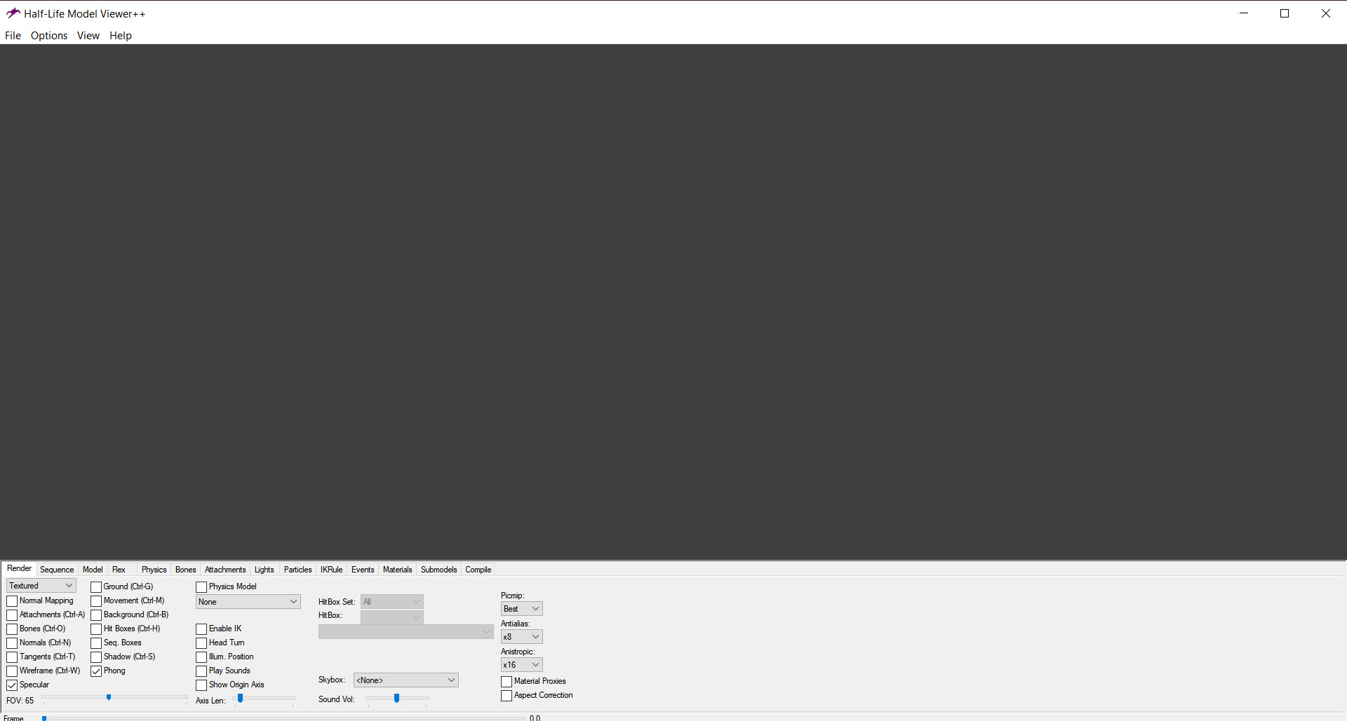The image size is (1347, 721).
Task: Check the Show Origin Axis option
Action: pyautogui.click(x=201, y=685)
